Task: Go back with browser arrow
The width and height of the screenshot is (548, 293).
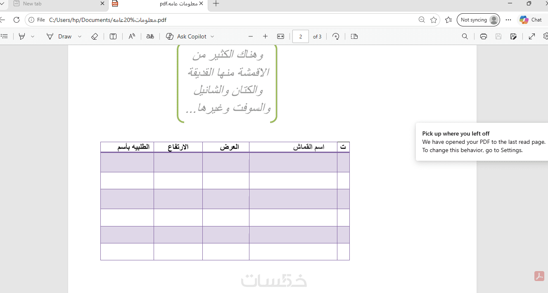Action: click(2, 19)
